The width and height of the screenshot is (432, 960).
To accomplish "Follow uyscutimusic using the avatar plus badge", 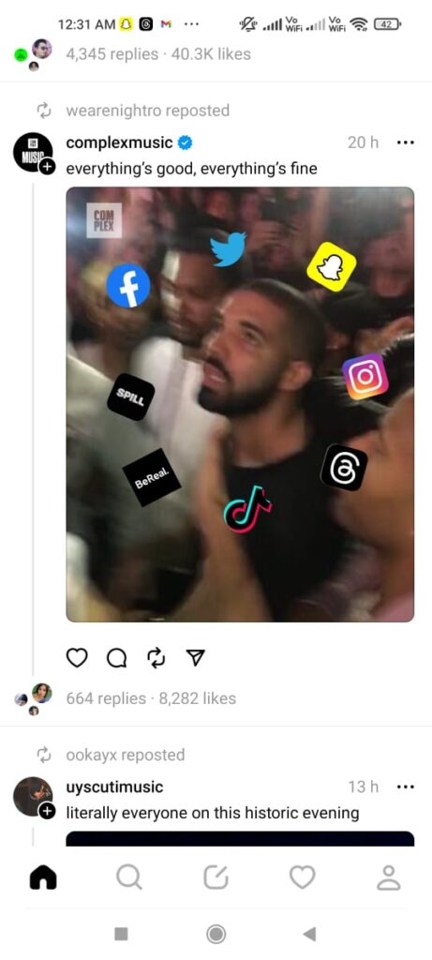I will [x=48, y=811].
